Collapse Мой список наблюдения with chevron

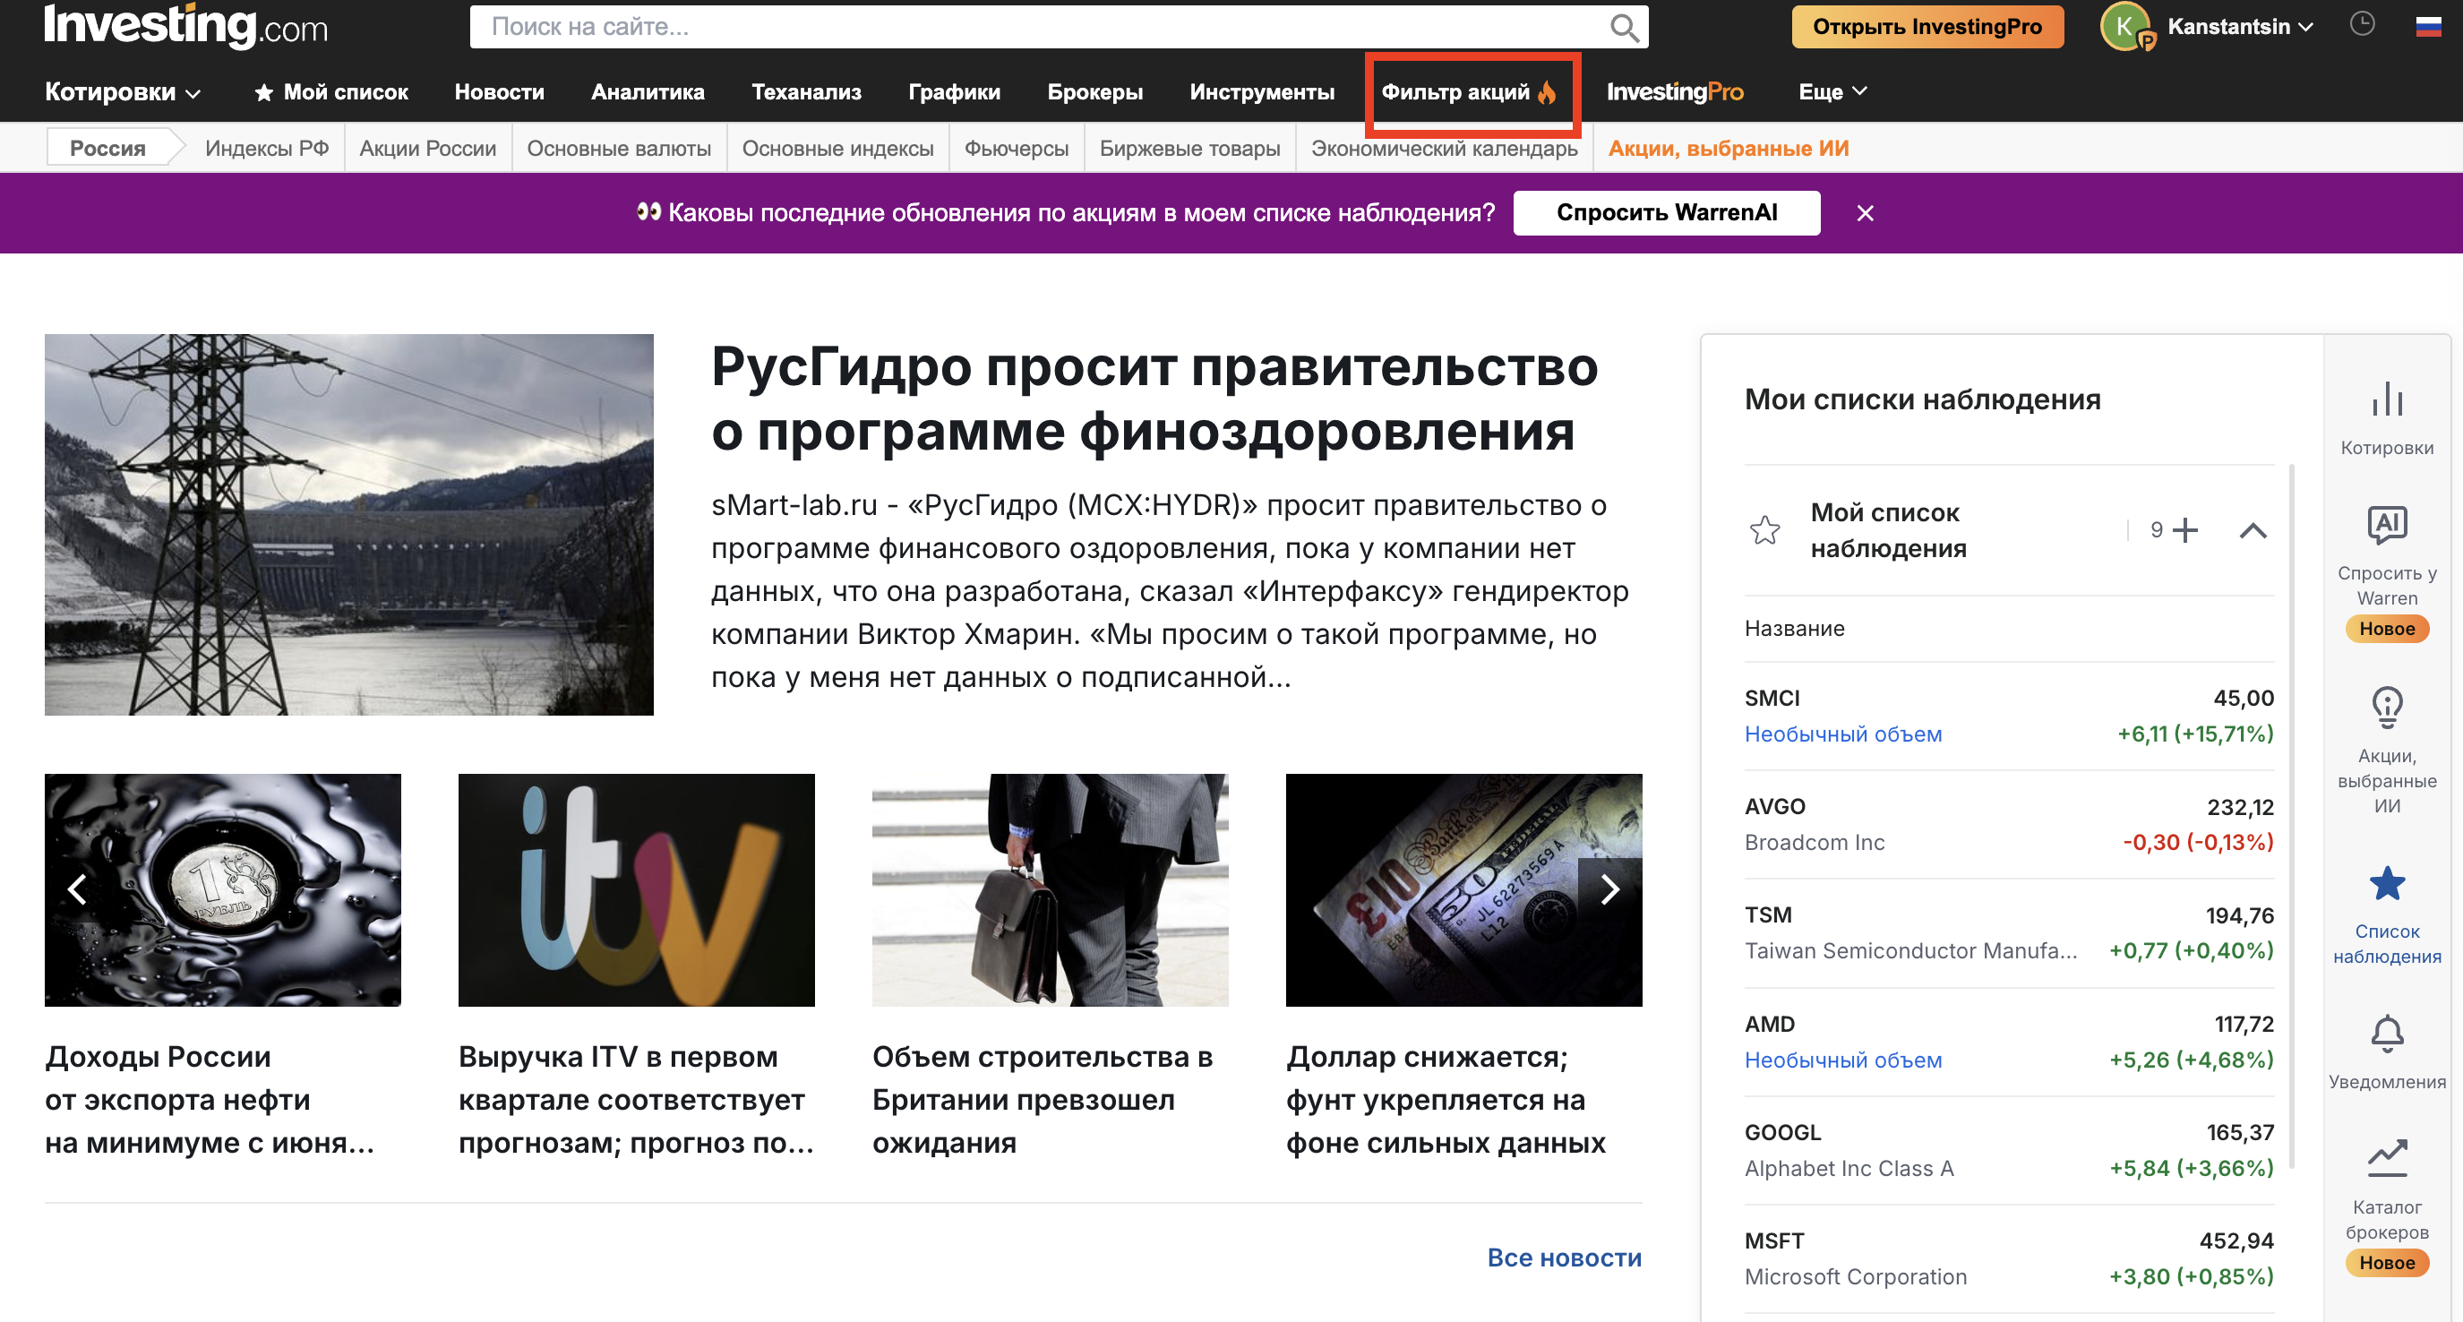coord(2253,530)
